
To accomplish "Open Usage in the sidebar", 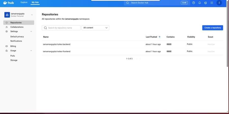I will [13, 51].
